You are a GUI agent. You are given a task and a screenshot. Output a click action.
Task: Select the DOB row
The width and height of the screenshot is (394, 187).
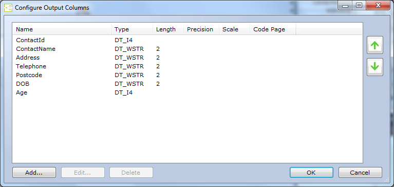coord(187,84)
